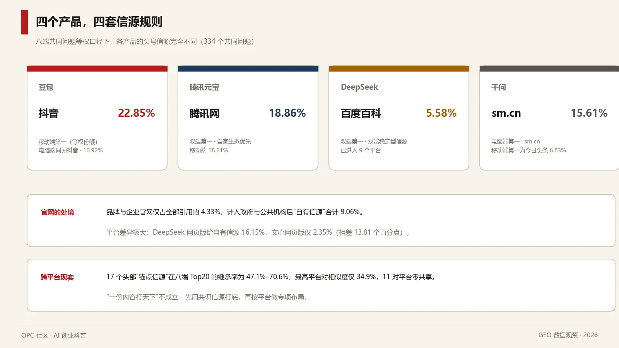Select the sentence about 17 个头部锚点信源
Viewport: 619px width, 348px height.
pos(272,277)
